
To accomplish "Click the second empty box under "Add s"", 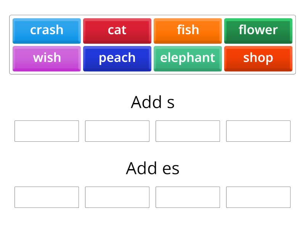I will (117, 131).
